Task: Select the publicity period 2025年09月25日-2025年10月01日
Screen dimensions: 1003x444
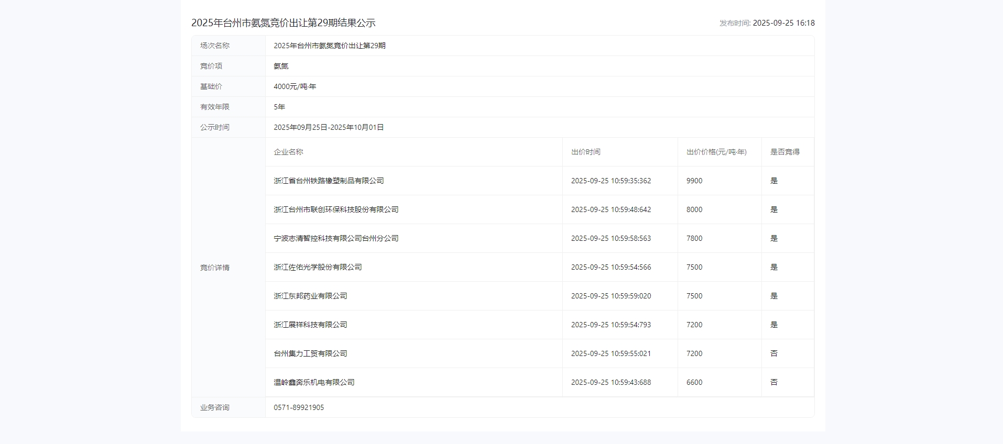Action: click(329, 127)
